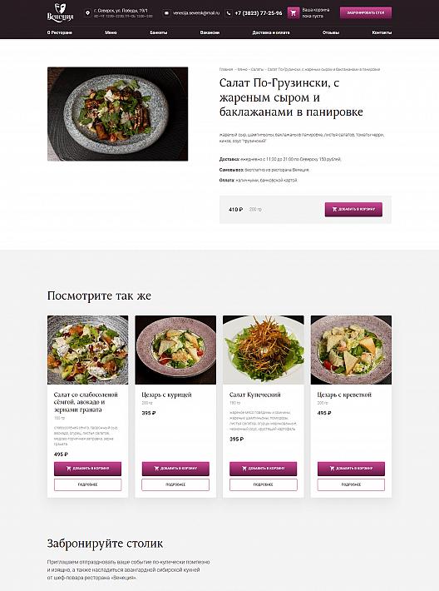This screenshot has width=439, height=591.
Task: Click the phone handset icon
Action: [229, 13]
